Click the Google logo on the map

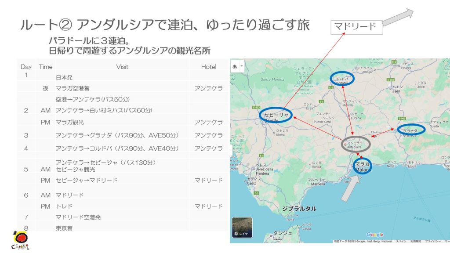[x=375, y=235]
